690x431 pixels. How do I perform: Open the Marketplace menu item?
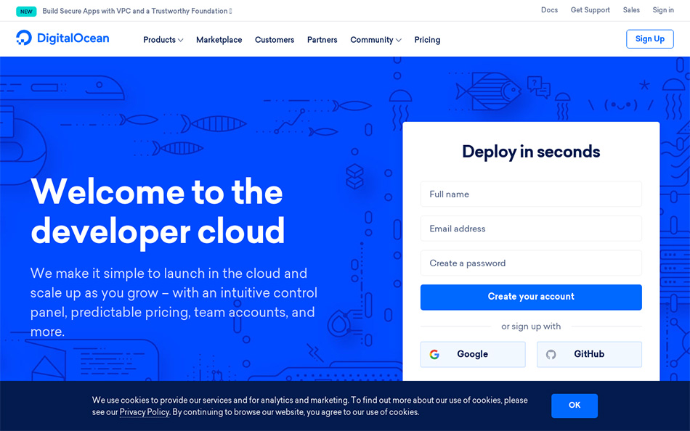pos(219,40)
